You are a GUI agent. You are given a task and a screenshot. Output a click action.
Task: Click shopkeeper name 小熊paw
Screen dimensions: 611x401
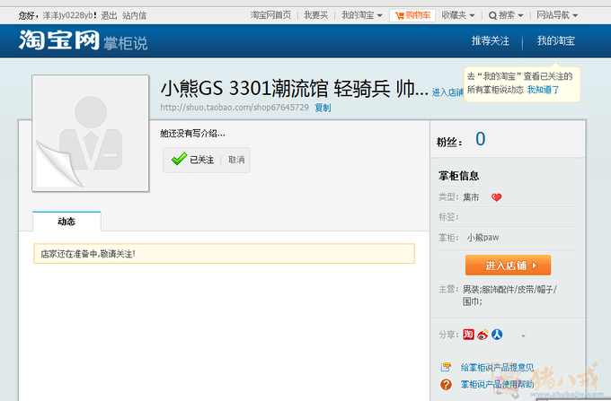(483, 237)
